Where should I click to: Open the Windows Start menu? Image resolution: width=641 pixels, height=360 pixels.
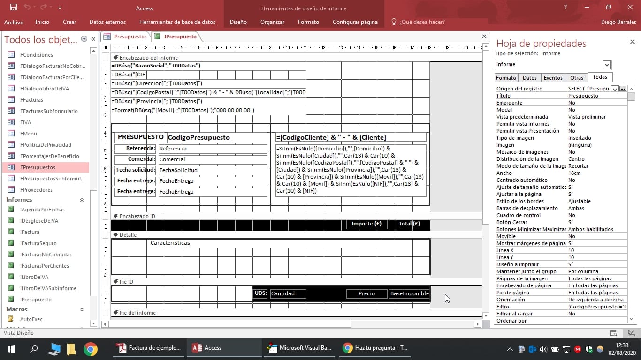(11, 348)
